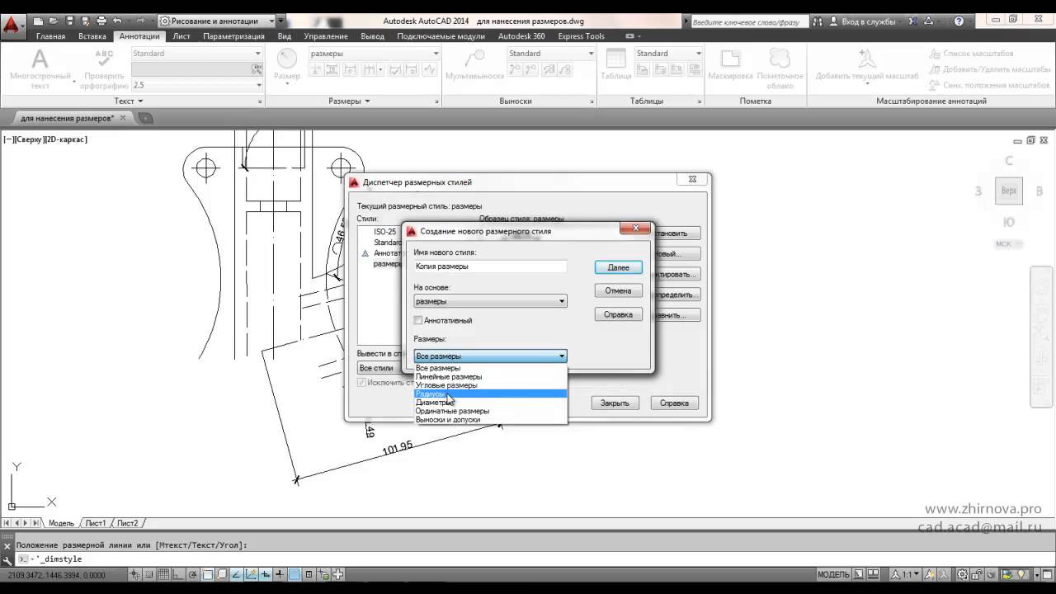This screenshot has height=594, width=1056.
Task: Toggle Grid display in status bar
Action: pos(164,575)
